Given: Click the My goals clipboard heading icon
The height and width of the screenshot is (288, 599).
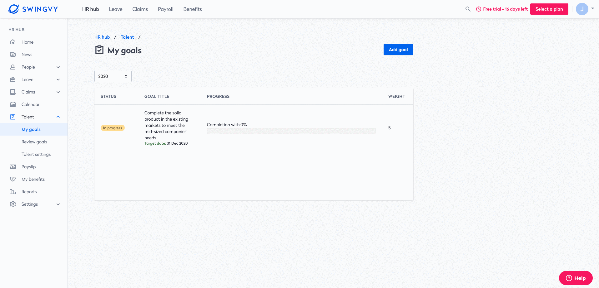Looking at the screenshot, I should pos(99,50).
